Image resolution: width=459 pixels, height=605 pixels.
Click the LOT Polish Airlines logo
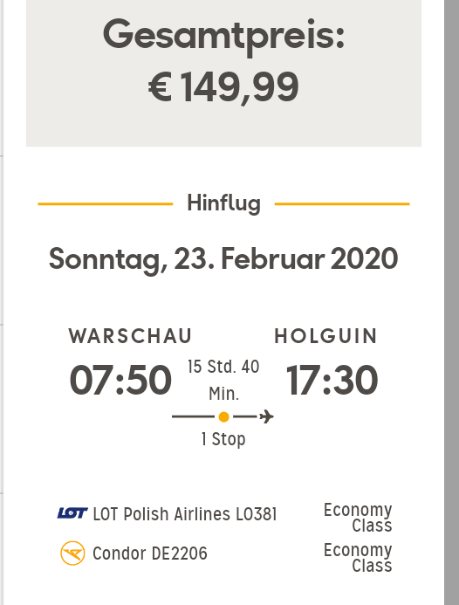(x=72, y=513)
